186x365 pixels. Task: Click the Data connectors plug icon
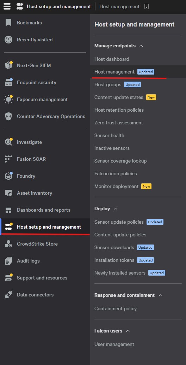pos(8,295)
